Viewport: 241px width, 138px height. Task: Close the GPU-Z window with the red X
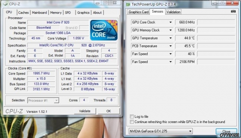232,3
